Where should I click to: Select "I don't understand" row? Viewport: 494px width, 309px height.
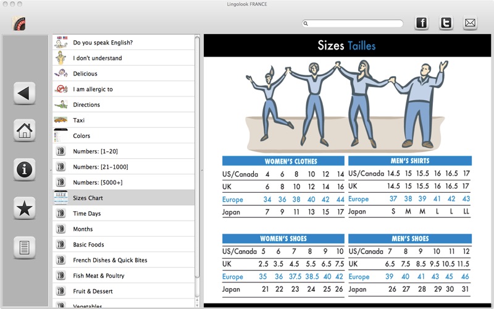124,57
